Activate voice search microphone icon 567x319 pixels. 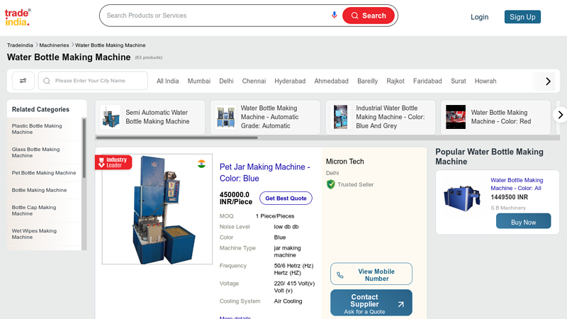tap(334, 15)
